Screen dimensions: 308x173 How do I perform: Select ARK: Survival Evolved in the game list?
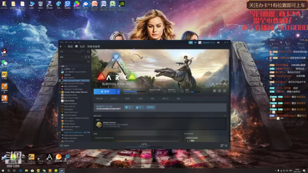click(x=75, y=81)
